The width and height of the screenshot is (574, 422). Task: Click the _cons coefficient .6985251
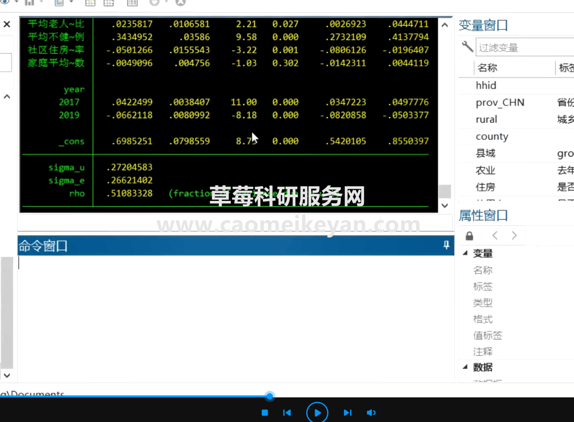pos(132,141)
